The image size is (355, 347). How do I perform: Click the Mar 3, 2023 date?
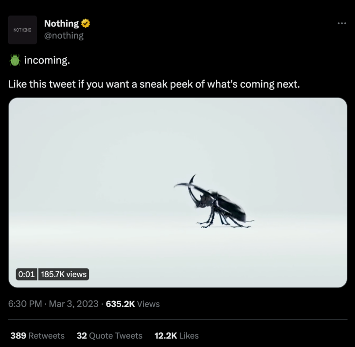(x=73, y=304)
